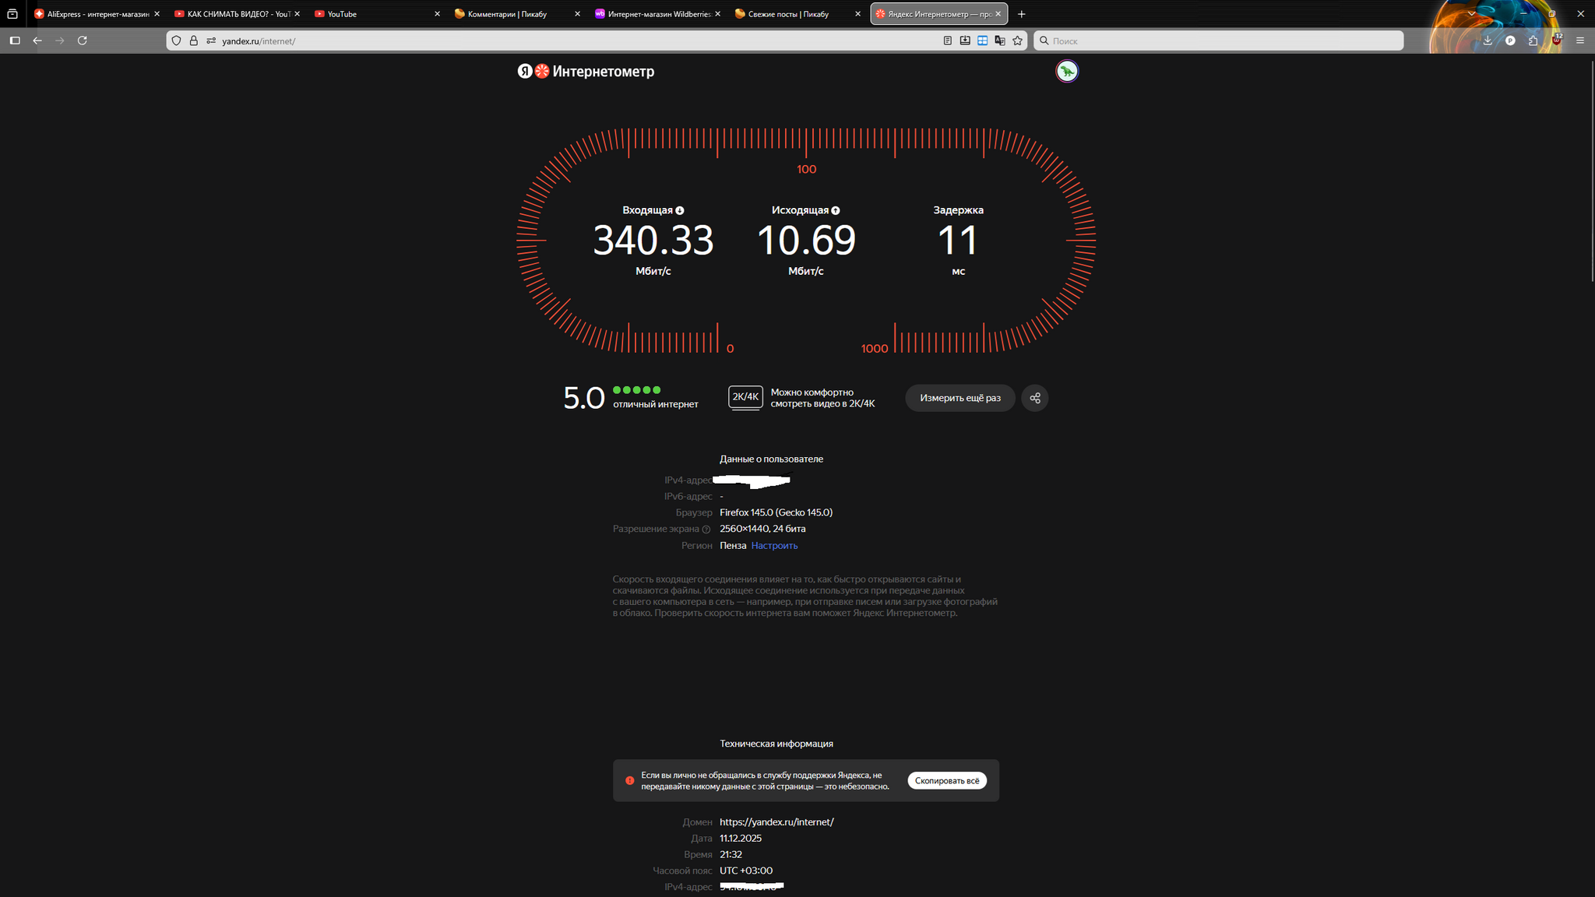
Task: Open the extensions puzzle menu
Action: [1533, 40]
